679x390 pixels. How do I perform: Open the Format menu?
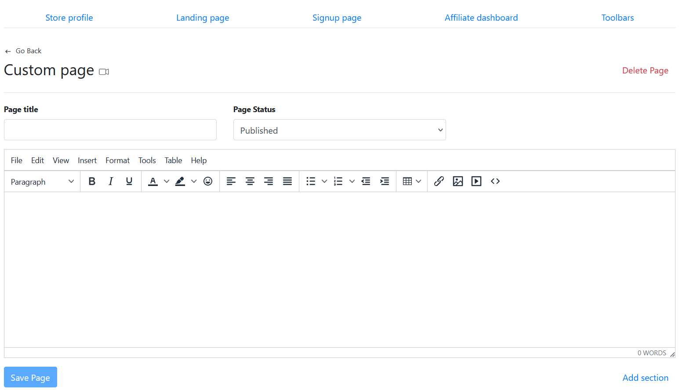[x=117, y=160]
